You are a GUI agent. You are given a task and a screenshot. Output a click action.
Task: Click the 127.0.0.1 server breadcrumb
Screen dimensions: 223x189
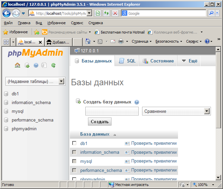point(90,51)
